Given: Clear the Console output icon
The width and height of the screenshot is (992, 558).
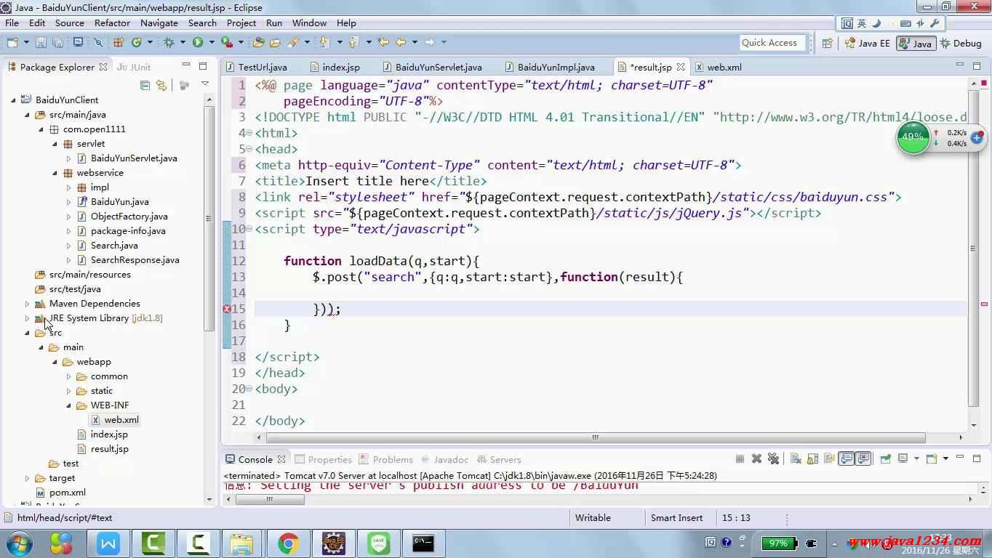Looking at the screenshot, I should pos(796,459).
